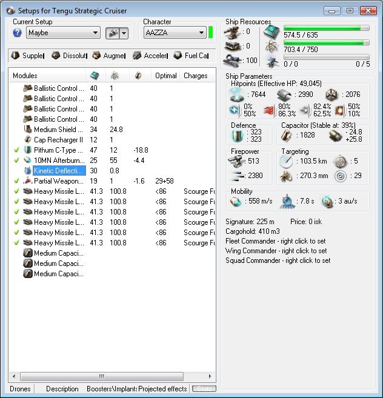Click the capacitor icon showing 1828

click(x=287, y=135)
